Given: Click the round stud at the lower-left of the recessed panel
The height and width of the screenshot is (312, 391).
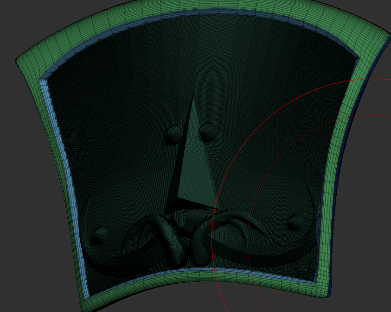Looking at the screenshot, I should tap(100, 235).
